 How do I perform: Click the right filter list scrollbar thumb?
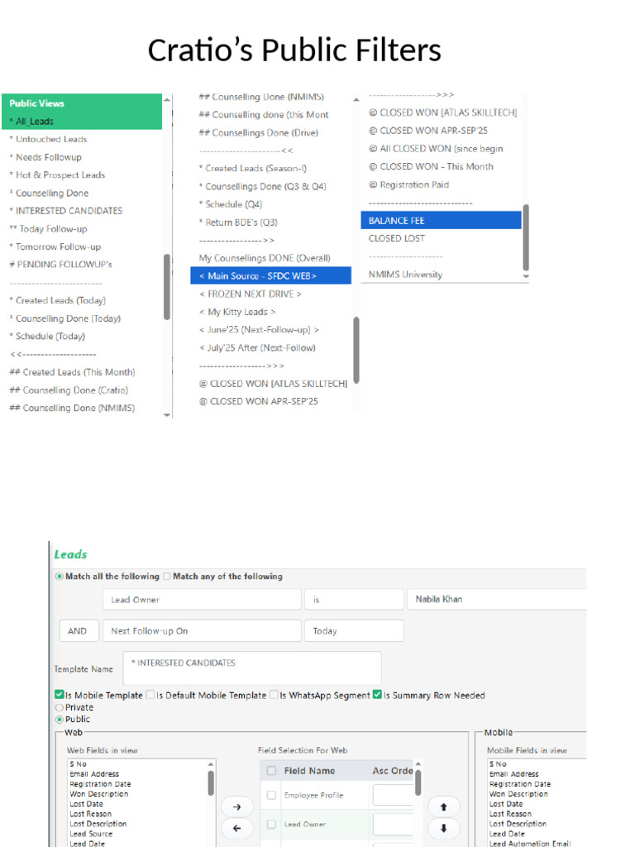[x=526, y=237]
